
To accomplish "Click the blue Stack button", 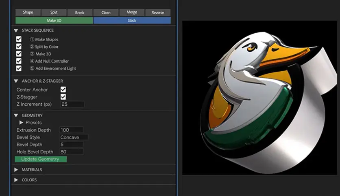I will [x=132, y=20].
